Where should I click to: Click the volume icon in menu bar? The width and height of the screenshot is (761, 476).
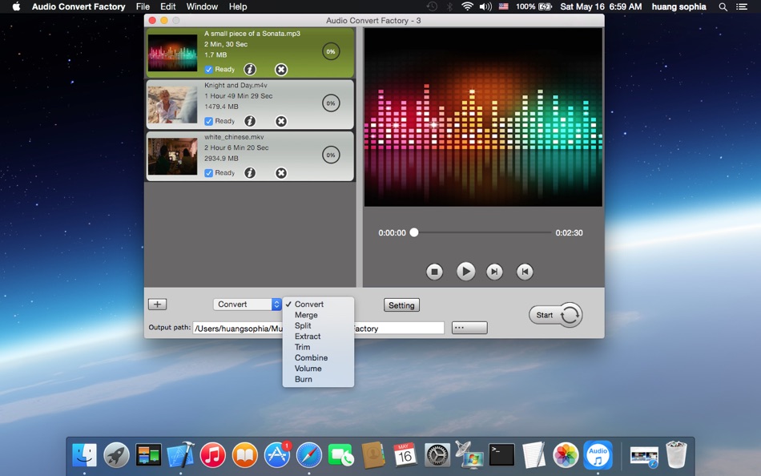click(x=485, y=6)
